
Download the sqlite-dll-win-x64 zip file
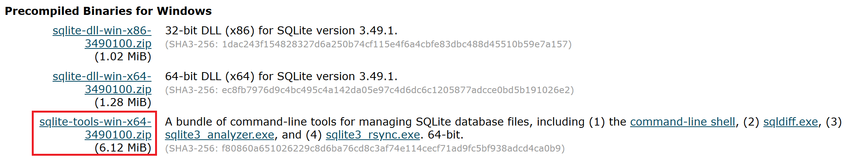point(102,77)
